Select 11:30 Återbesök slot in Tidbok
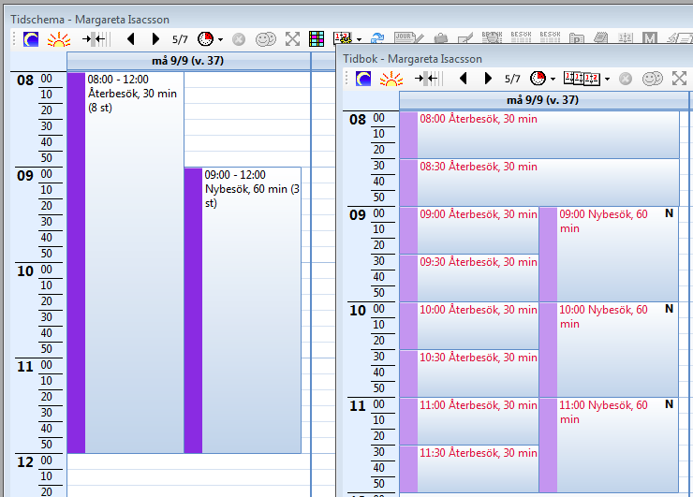The width and height of the screenshot is (693, 497). tap(469, 469)
